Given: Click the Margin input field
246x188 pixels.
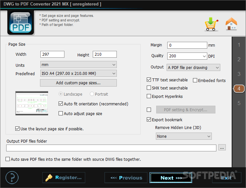Looking at the screenshot, I should point(187,45).
